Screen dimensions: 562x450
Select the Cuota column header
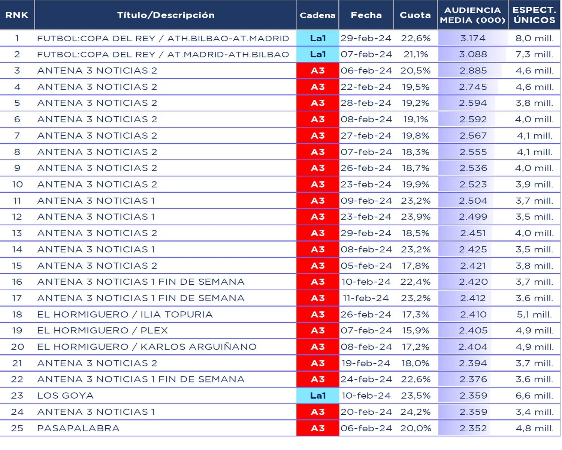[415, 15]
